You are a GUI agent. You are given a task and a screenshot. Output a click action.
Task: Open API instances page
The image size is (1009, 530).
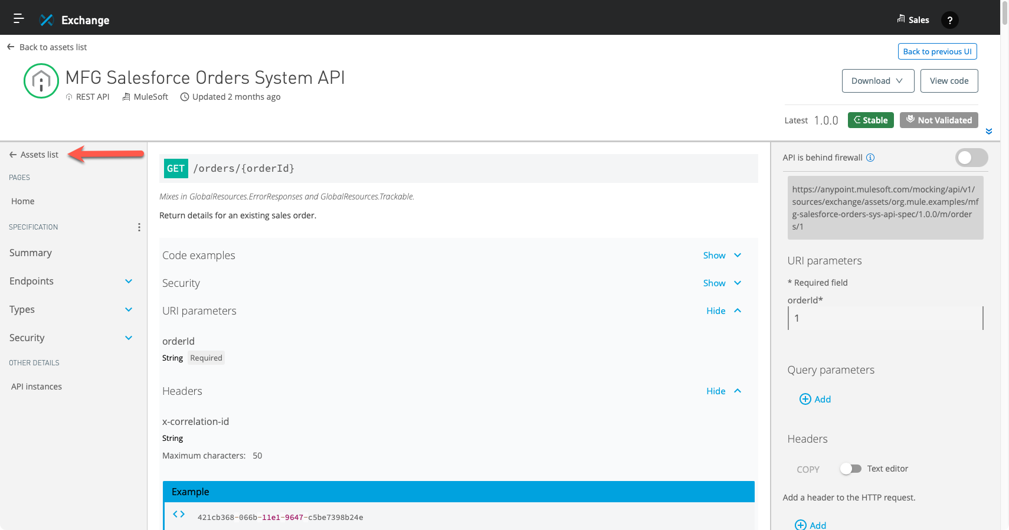click(37, 387)
